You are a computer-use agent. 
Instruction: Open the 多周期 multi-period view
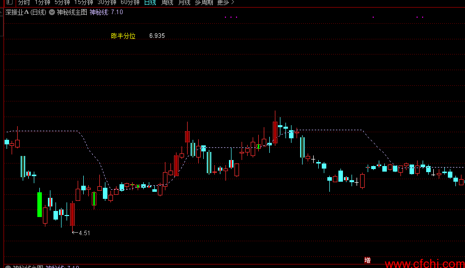point(204,3)
